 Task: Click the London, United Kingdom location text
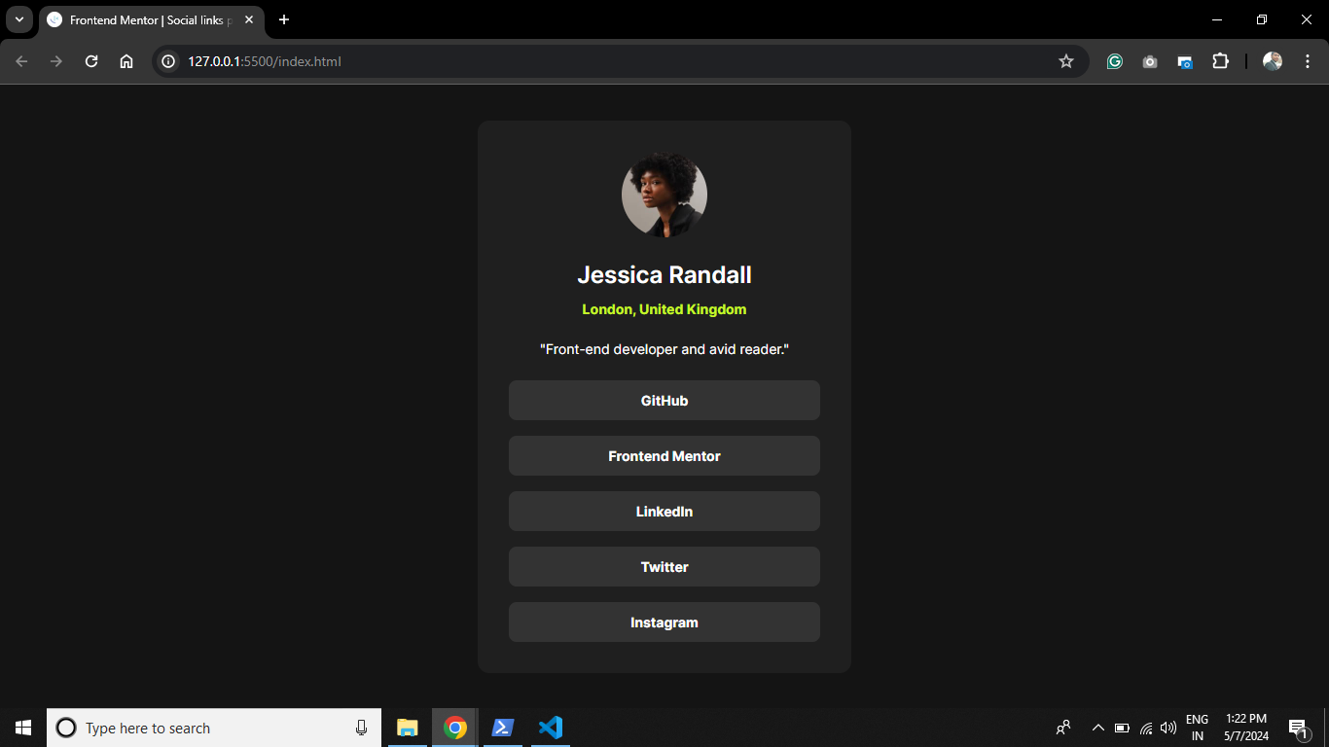pyautogui.click(x=664, y=309)
